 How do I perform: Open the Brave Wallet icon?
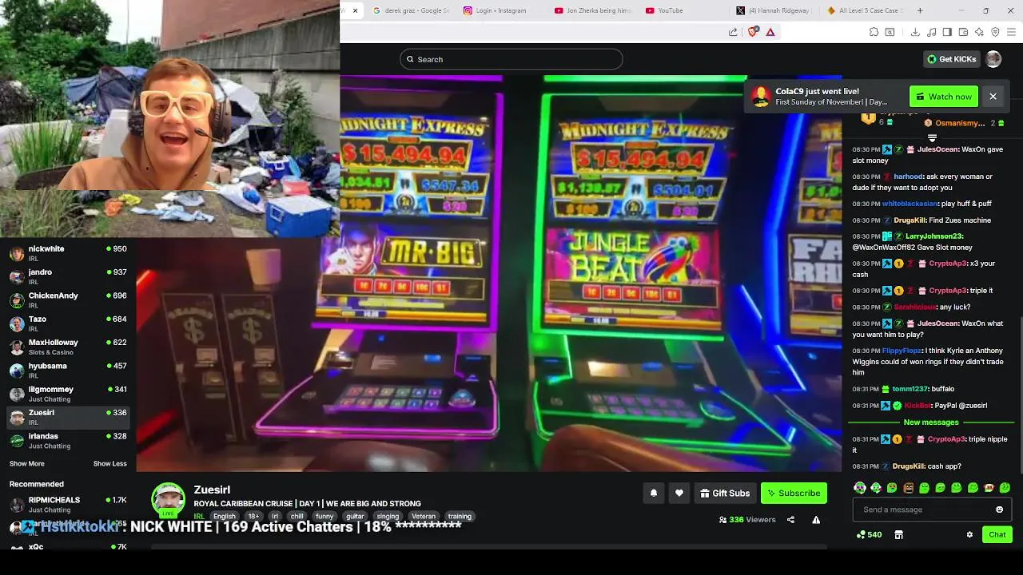pyautogui.click(x=963, y=32)
